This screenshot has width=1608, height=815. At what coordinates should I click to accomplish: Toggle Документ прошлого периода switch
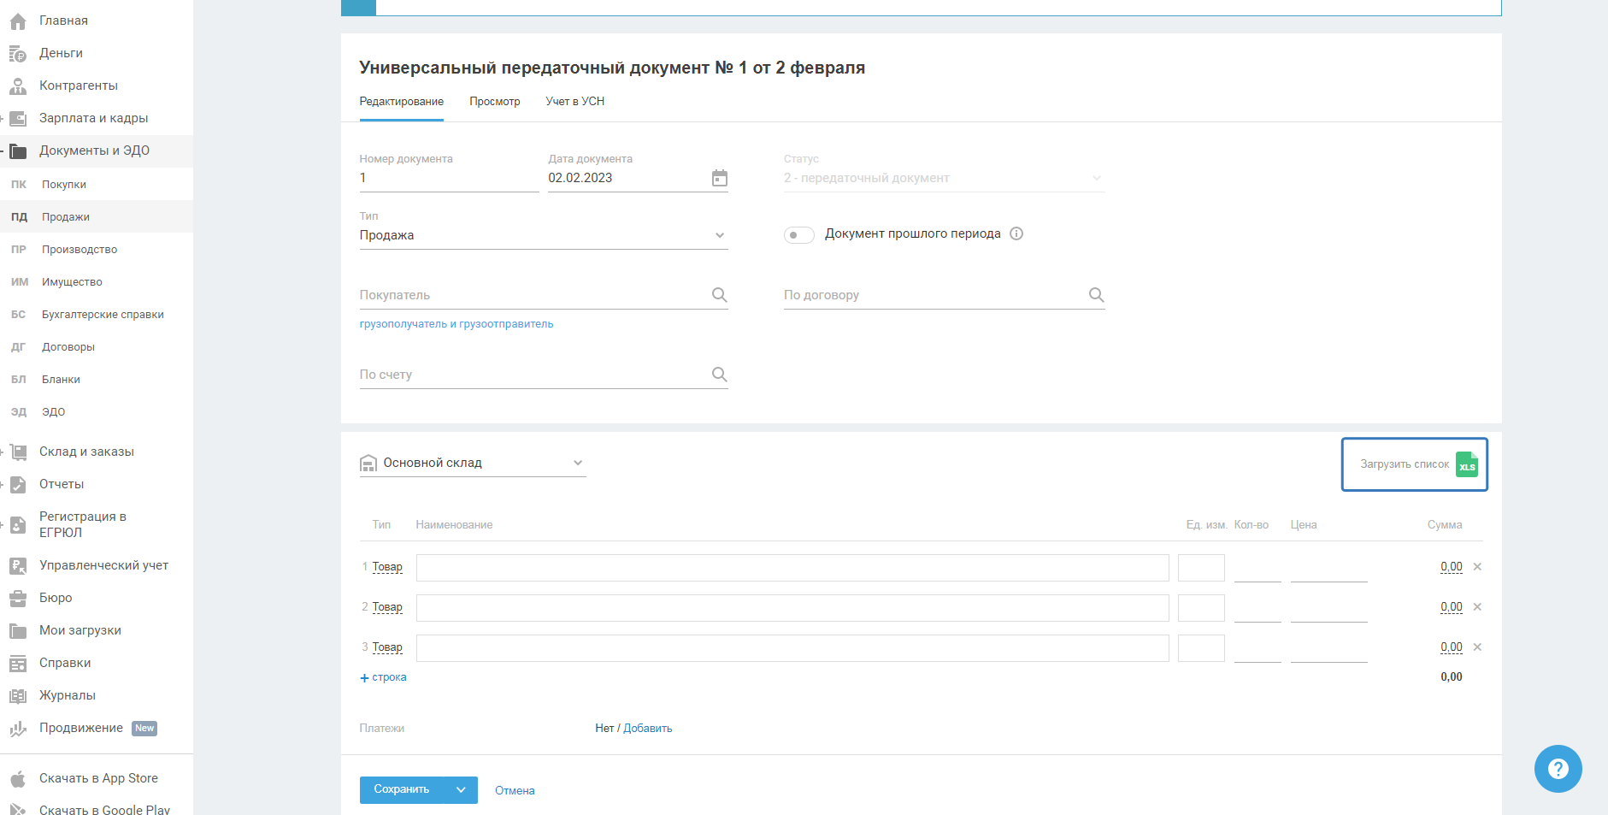pyautogui.click(x=798, y=234)
